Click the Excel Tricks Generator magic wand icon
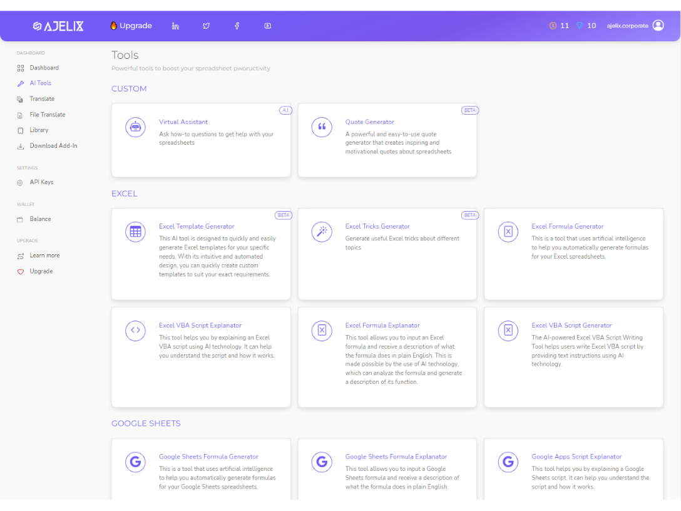The height and width of the screenshot is (511, 681). [322, 232]
